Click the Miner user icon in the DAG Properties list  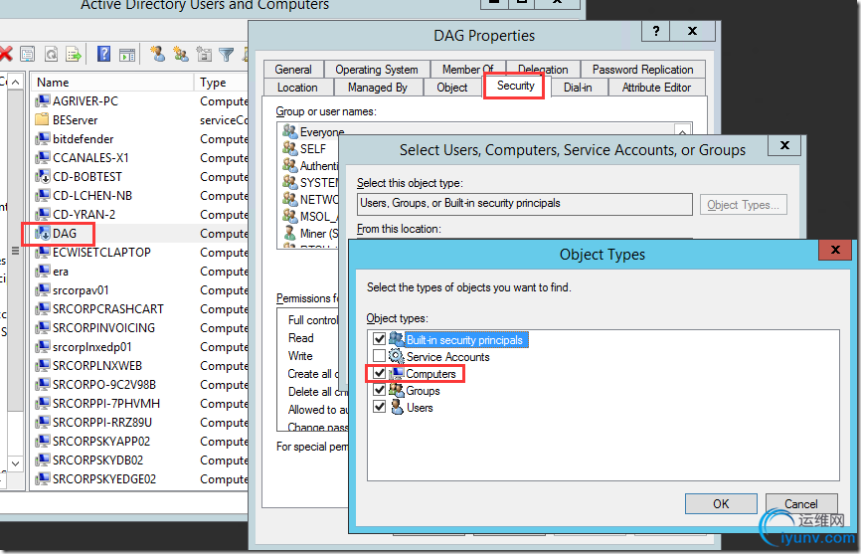coord(290,233)
